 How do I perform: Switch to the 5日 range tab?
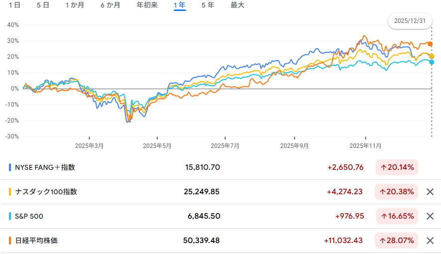(x=43, y=5)
